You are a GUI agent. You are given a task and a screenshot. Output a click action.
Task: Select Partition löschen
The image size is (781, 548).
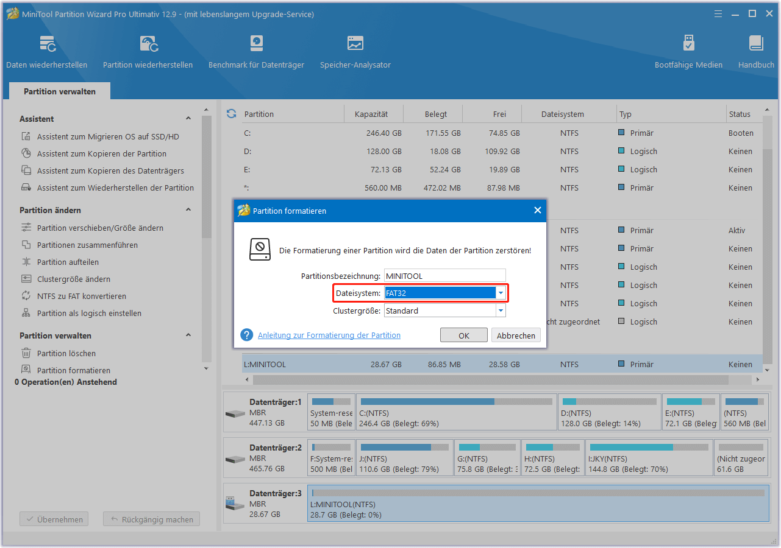point(66,354)
